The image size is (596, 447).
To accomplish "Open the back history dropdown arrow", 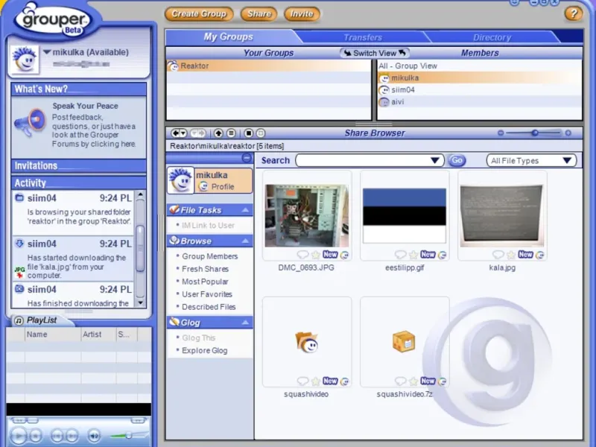I will (x=183, y=133).
